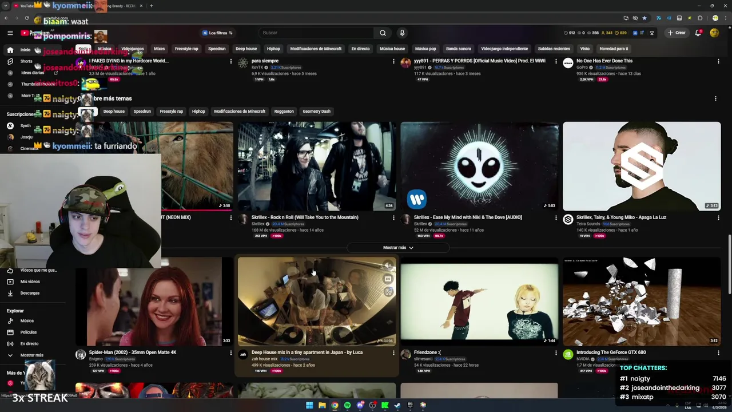732x412 pixels.
Task: Select the Reggaeton chip in shelf
Action: [x=284, y=112]
